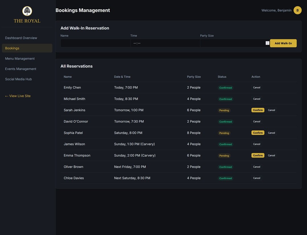The image size is (307, 235).
Task: Click 'Add Walk-In Reservation' heading
Action: [x=85, y=28]
